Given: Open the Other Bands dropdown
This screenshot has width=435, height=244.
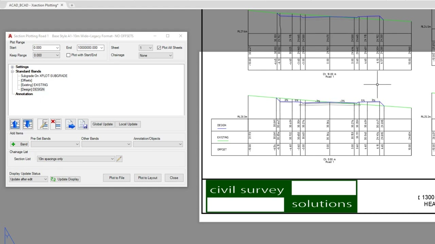Looking at the screenshot, I should (106, 144).
